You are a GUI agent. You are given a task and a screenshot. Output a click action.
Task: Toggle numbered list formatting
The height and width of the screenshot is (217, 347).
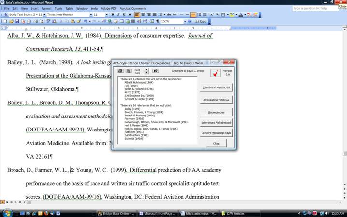pos(199,14)
